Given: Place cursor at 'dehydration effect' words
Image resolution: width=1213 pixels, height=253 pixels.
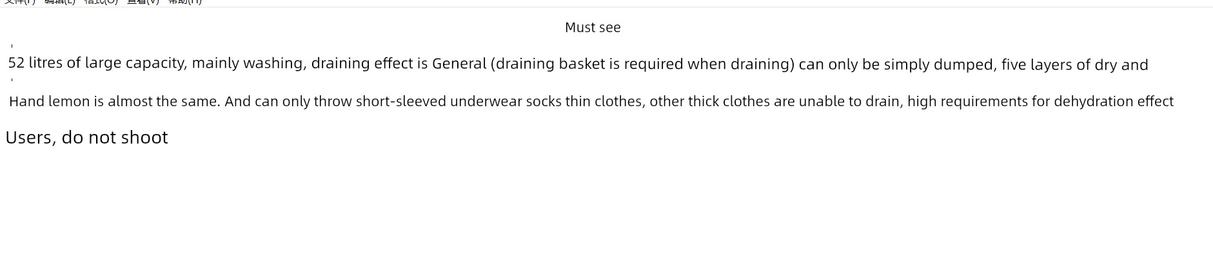Looking at the screenshot, I should coord(1114,102).
